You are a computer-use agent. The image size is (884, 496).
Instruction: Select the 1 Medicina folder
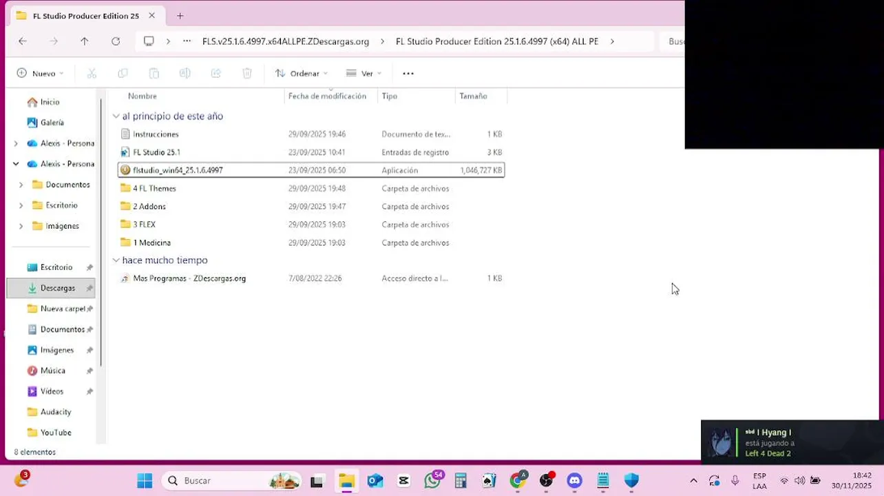tap(311, 242)
